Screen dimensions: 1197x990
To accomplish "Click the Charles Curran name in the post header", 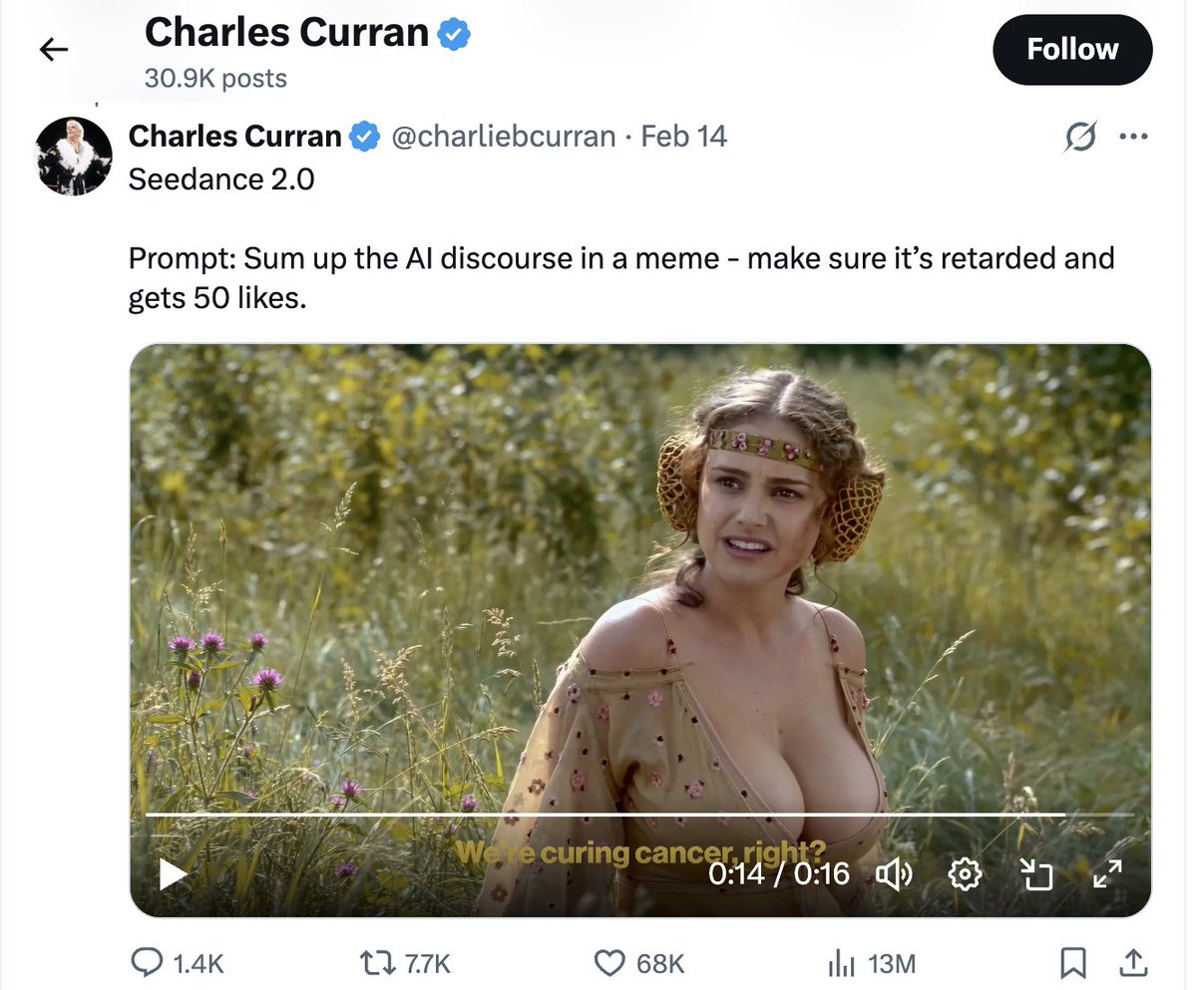I will [x=234, y=136].
